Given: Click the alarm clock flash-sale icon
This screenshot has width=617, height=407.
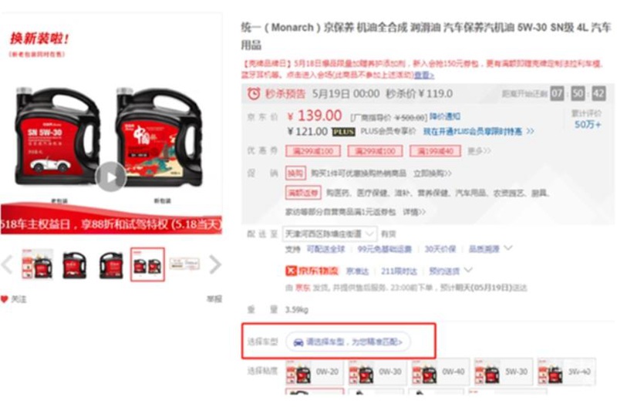Looking at the screenshot, I should coord(254,93).
